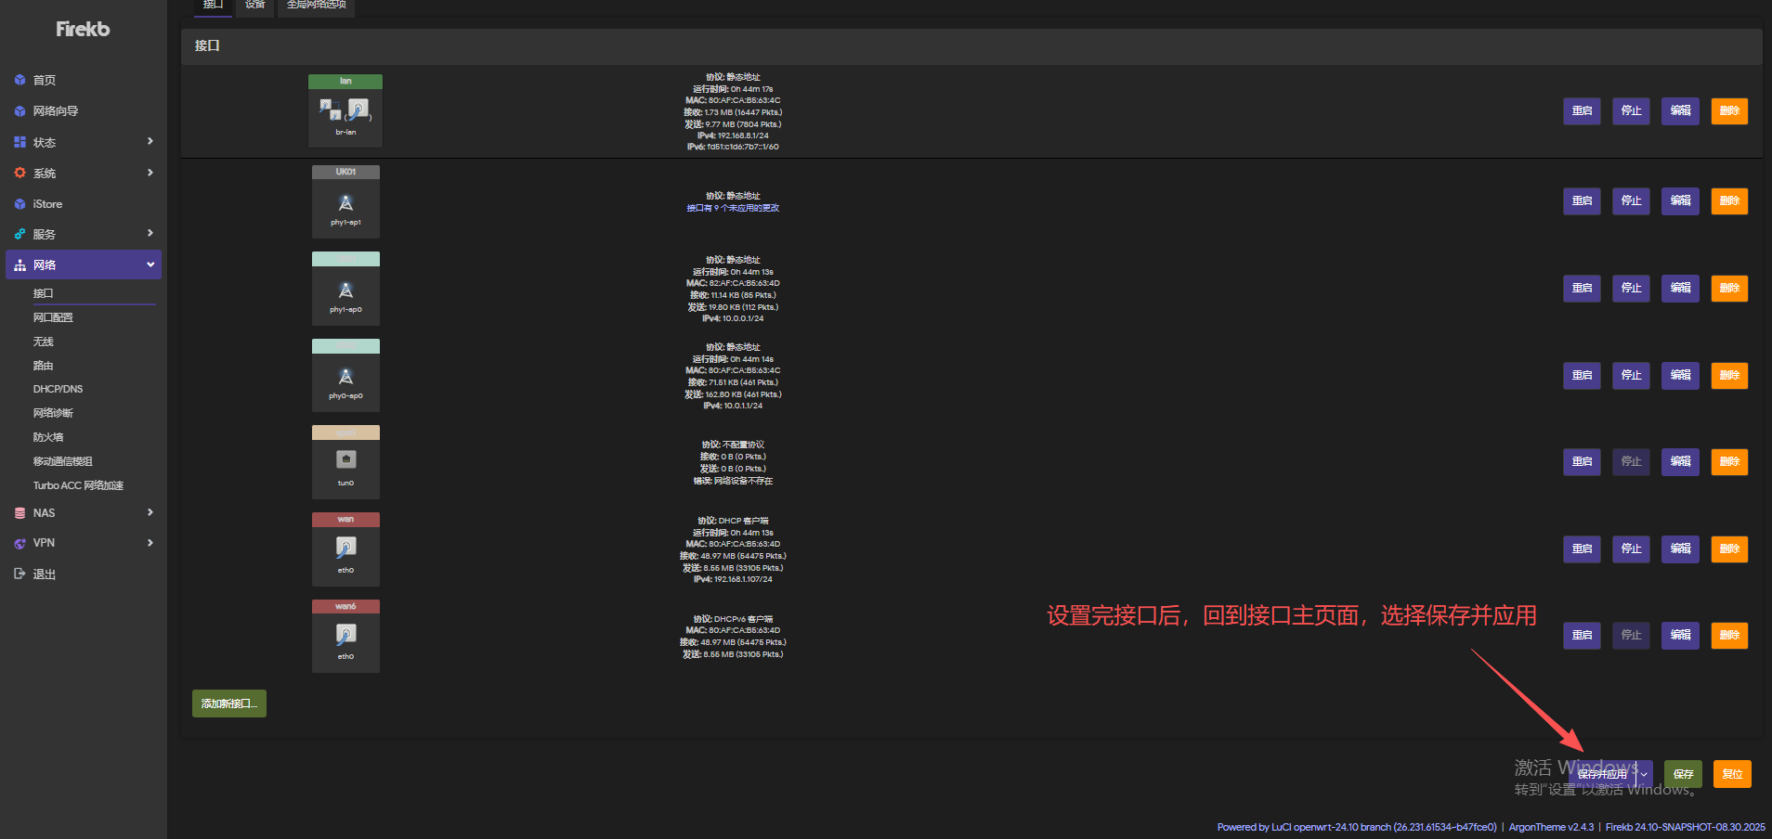Screen dimensions: 1772x839
Task: Click the tun0 interface device icon
Action: click(345, 459)
